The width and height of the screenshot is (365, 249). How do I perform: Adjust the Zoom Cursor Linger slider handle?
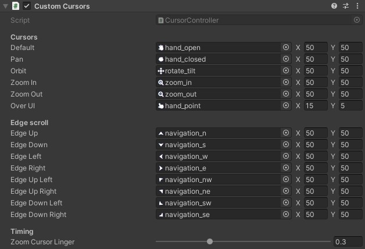pyautogui.click(x=210, y=241)
